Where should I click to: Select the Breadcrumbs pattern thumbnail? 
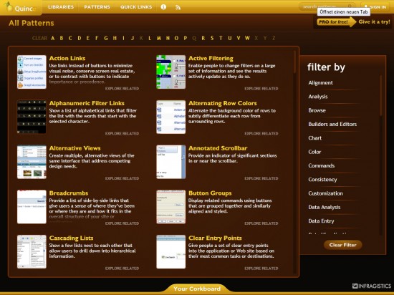click(x=32, y=207)
